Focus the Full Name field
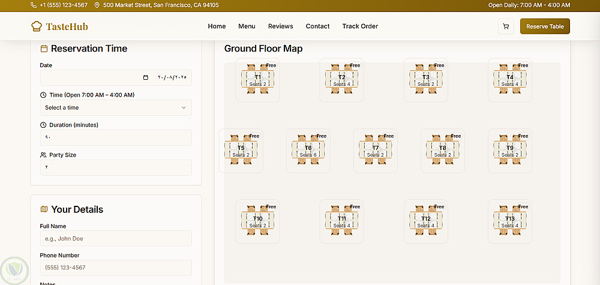The height and width of the screenshot is (285, 600). (116, 238)
